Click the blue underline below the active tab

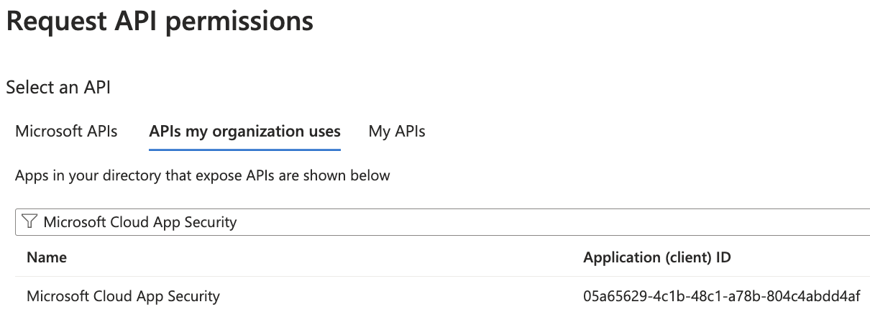click(x=244, y=150)
